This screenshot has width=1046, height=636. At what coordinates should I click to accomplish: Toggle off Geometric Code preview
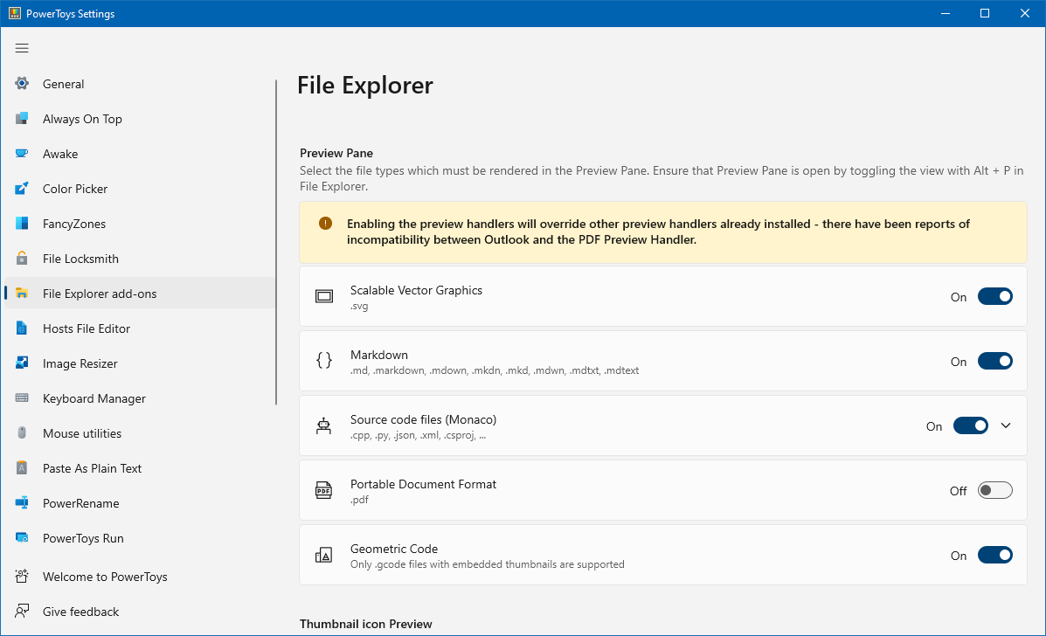click(994, 556)
